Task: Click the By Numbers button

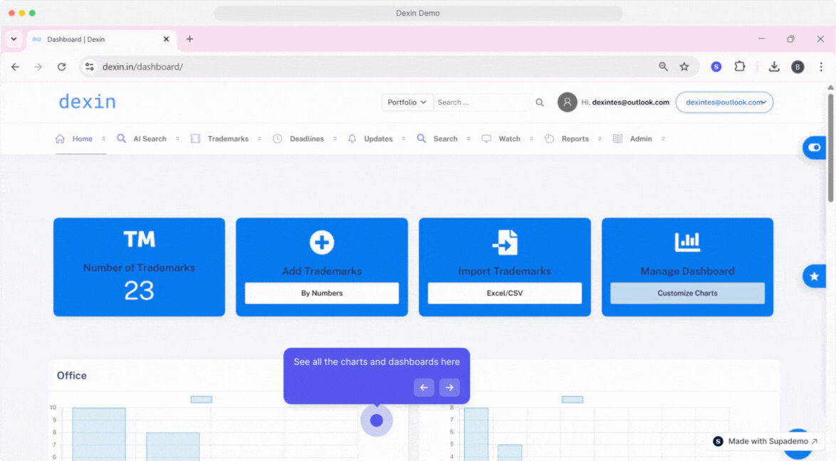Action: pyautogui.click(x=322, y=293)
